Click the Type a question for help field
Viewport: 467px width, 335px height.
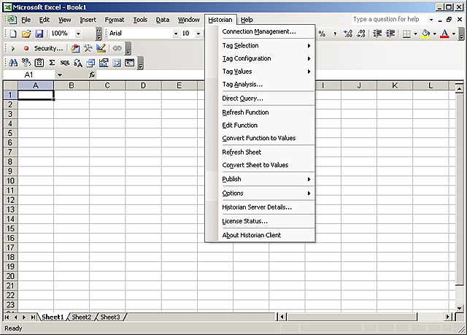[x=390, y=20]
